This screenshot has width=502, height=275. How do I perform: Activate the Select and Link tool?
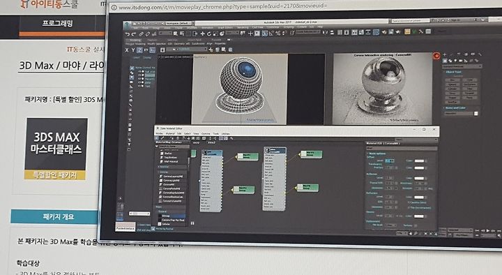tap(141, 34)
